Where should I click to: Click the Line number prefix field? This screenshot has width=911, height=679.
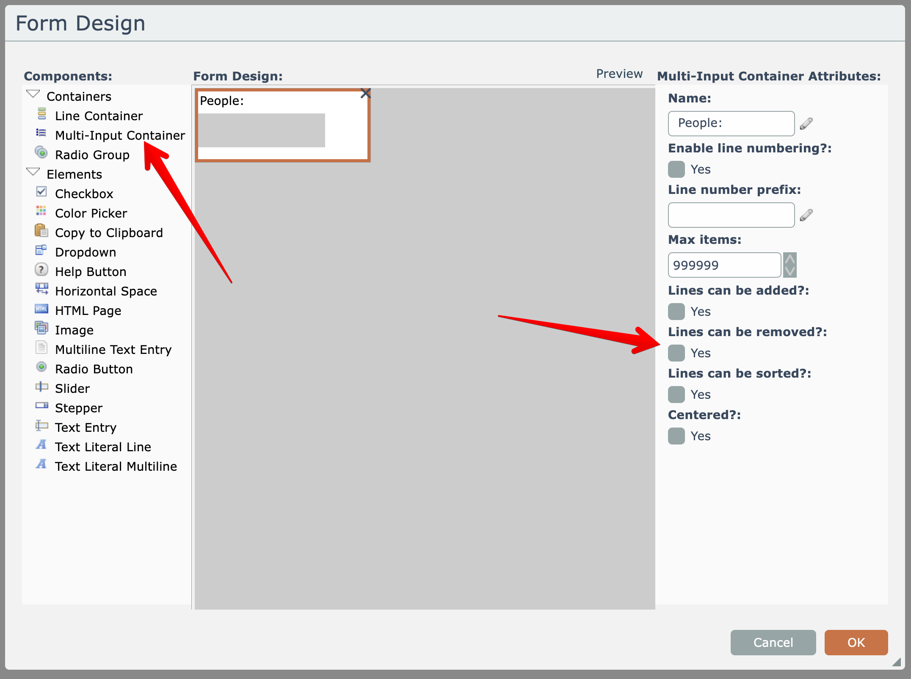tap(731, 215)
